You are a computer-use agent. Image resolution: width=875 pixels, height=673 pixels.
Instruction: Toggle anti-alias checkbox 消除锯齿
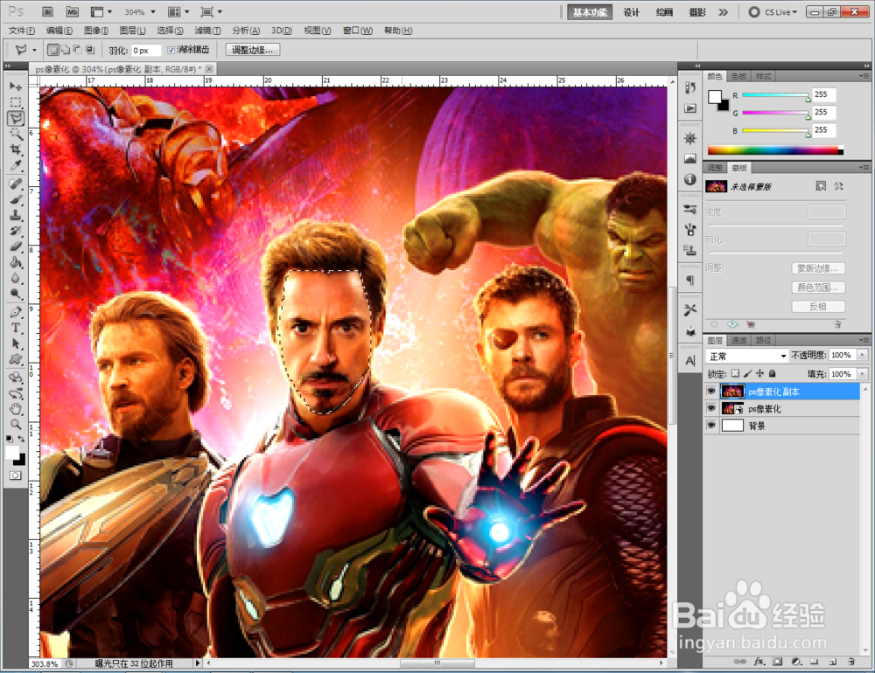point(171,50)
